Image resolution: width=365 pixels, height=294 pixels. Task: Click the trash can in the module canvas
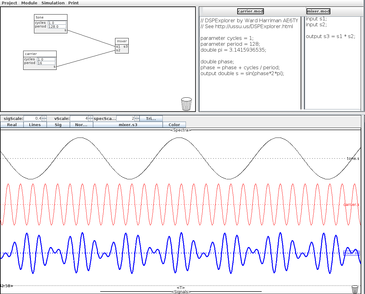(186, 104)
